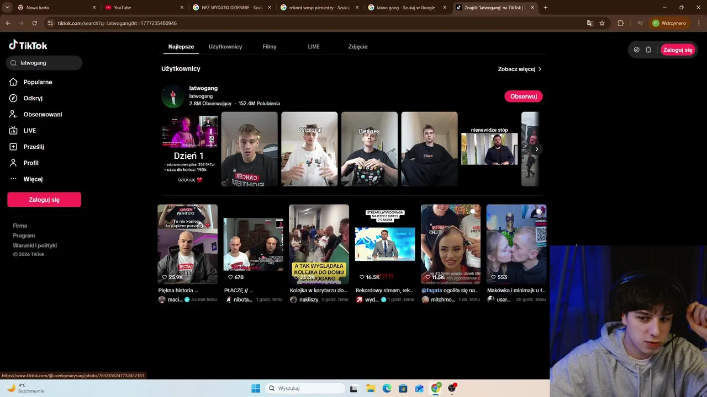
Task: Show next videos with carousel right arrow
Action: click(536, 149)
